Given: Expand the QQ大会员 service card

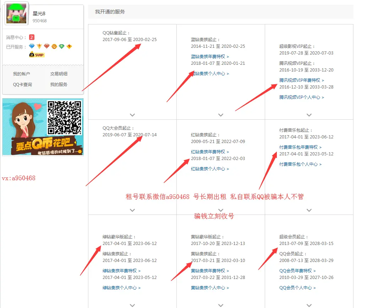Looking at the screenshot, I should [x=132, y=210].
